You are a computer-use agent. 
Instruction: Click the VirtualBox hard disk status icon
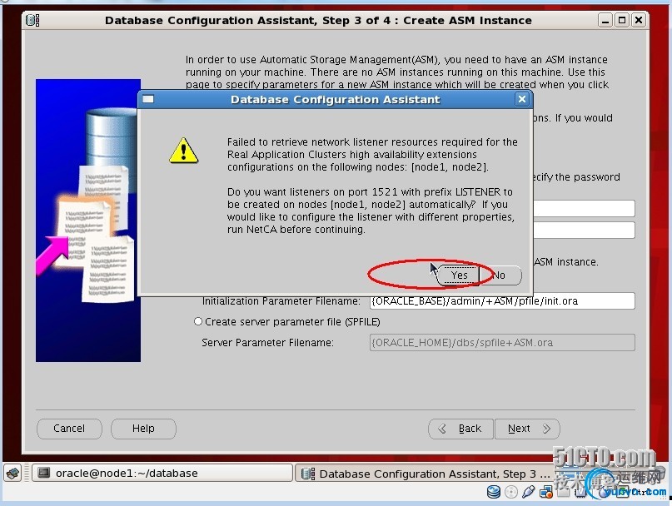(x=494, y=492)
